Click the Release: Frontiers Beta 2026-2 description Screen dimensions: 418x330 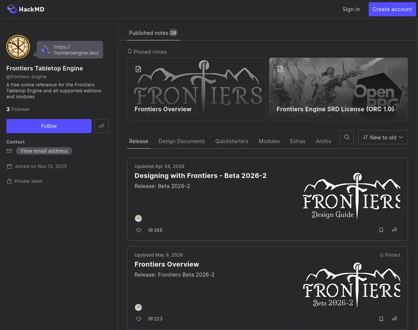point(174,275)
